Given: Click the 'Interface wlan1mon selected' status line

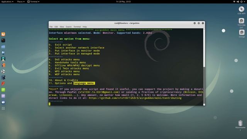Looking at the screenshot, I should 100,33.
